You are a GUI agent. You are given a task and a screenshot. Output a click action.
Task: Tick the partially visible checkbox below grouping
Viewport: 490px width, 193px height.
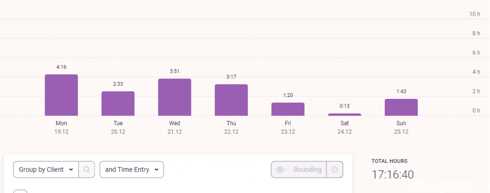(20, 192)
